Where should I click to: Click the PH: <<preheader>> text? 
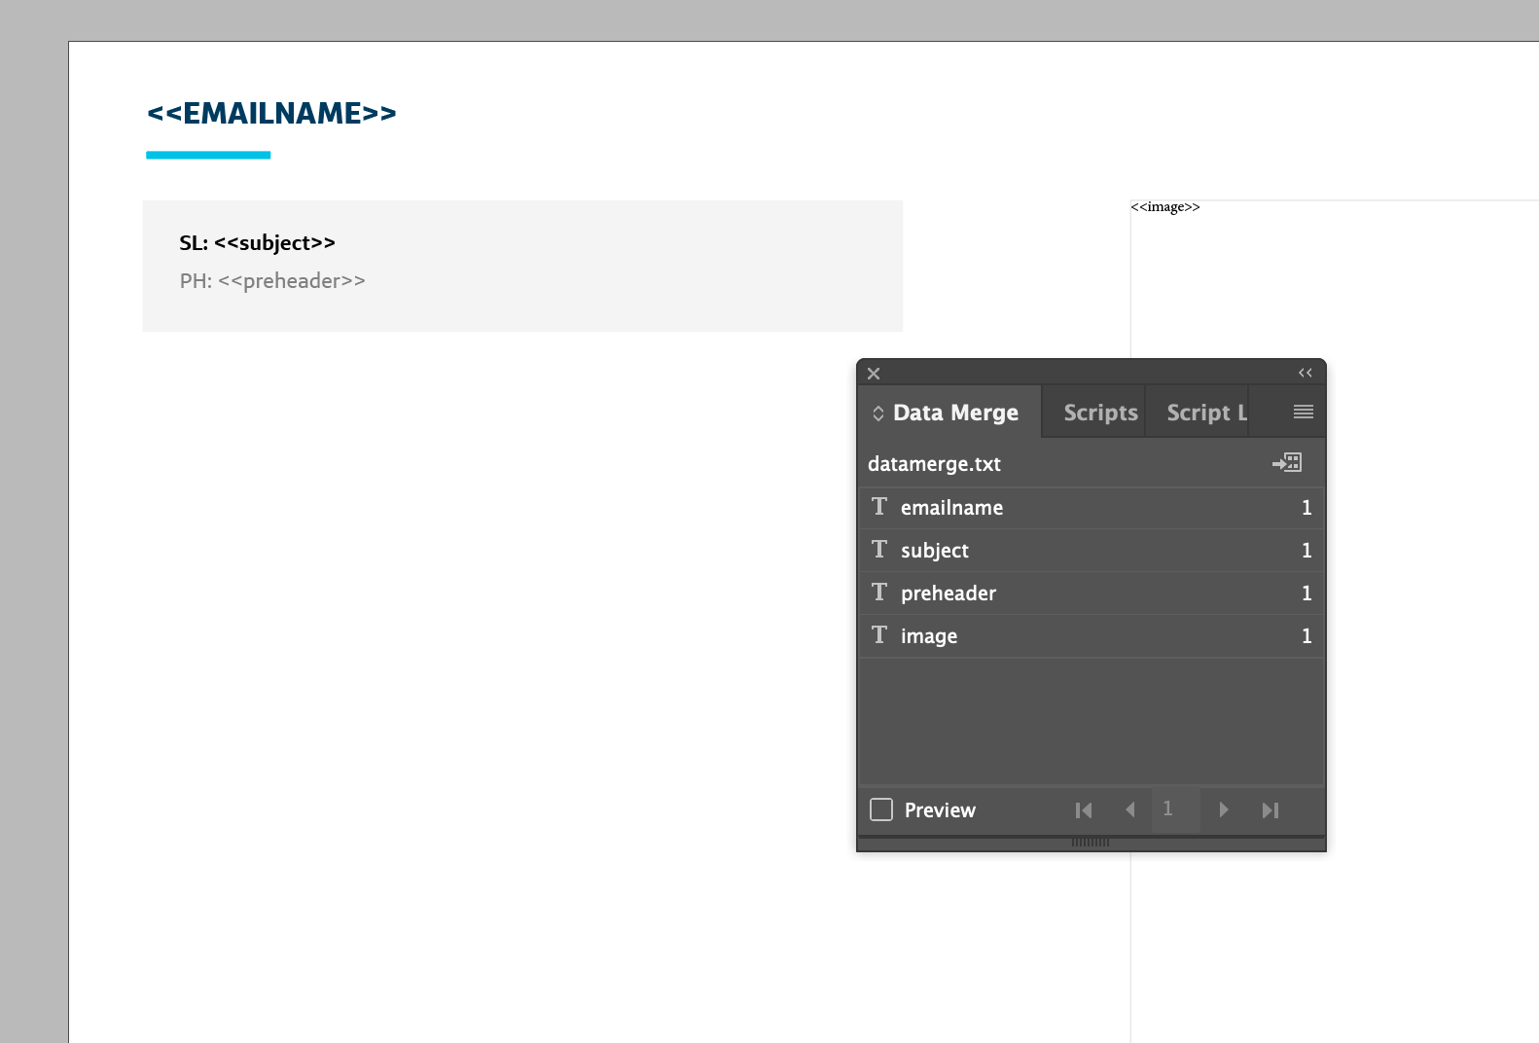pos(272,281)
